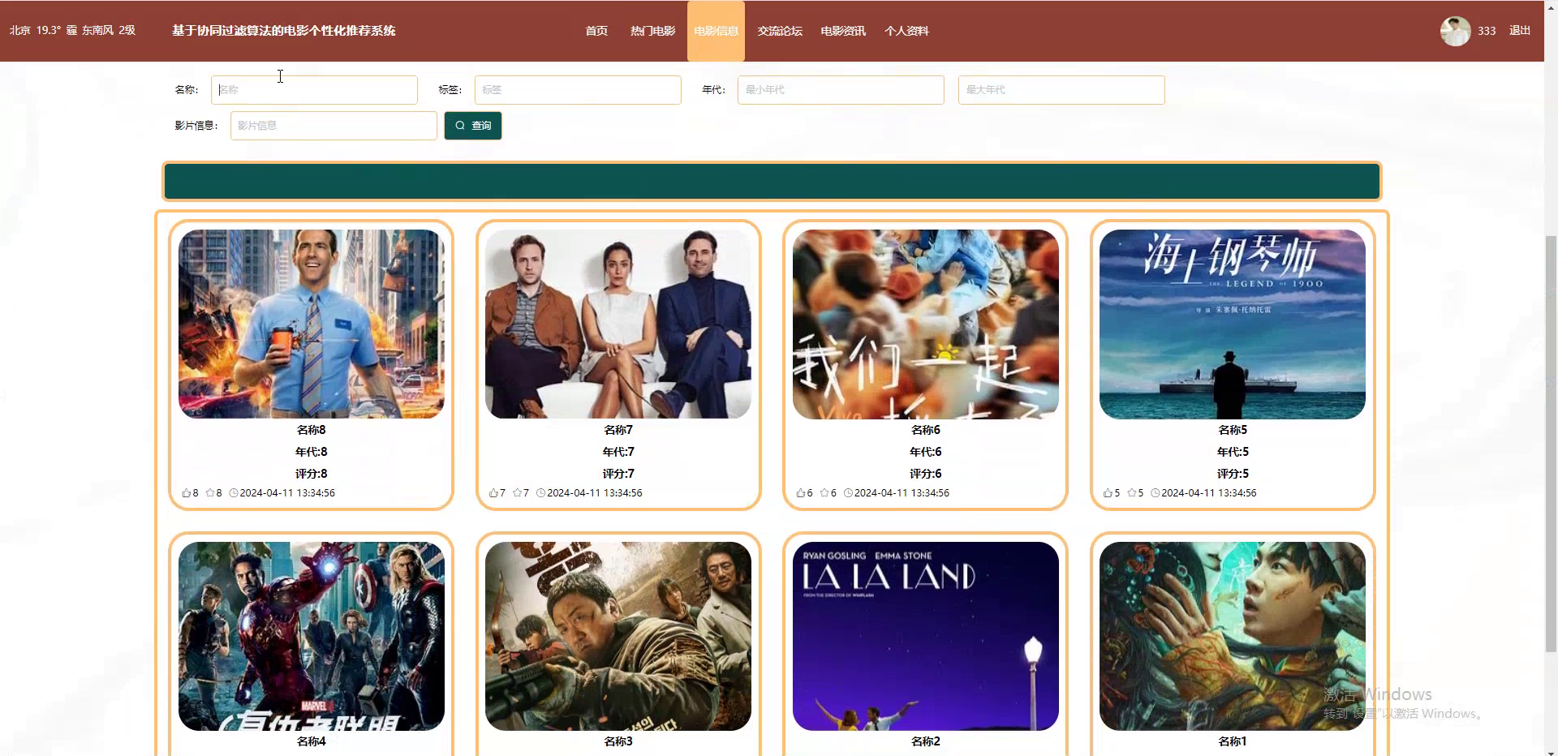
Task: Click the text 年代:8
Action: pos(312,452)
